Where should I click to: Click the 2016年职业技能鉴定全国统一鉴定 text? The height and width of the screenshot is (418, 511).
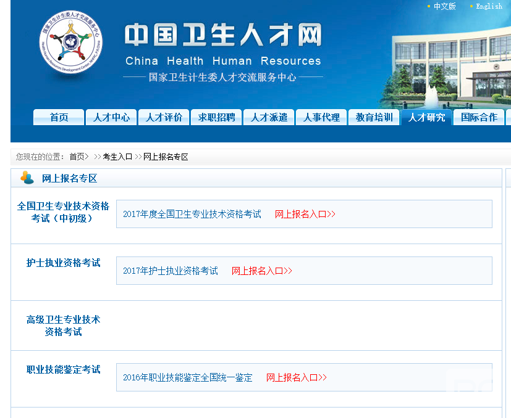[188, 377]
